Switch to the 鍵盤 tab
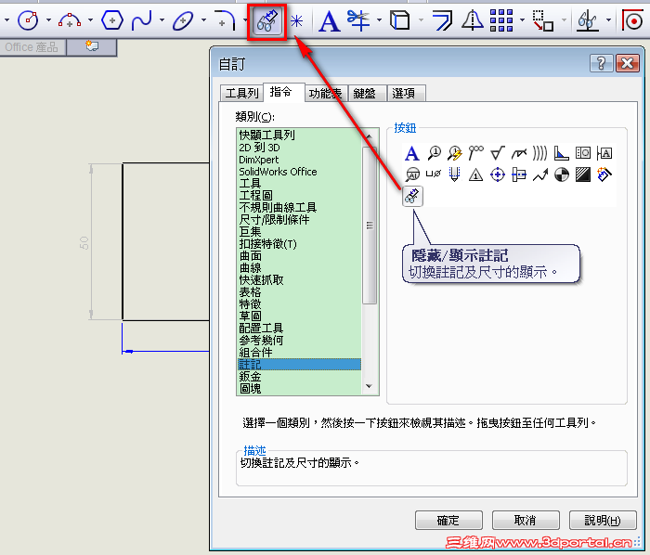The width and height of the screenshot is (650, 555). click(368, 93)
